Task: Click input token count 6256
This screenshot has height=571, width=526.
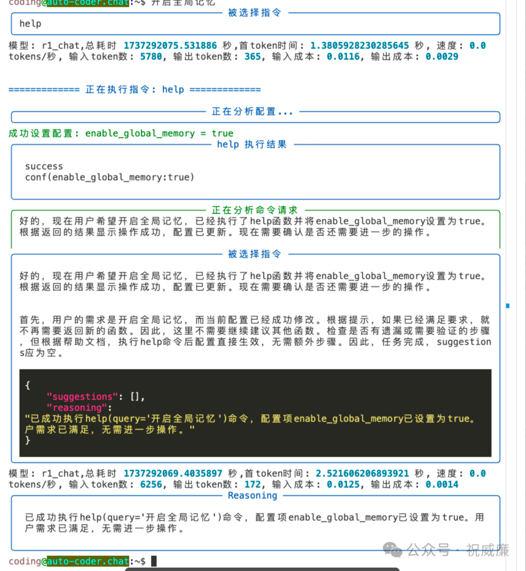Action: (x=151, y=484)
